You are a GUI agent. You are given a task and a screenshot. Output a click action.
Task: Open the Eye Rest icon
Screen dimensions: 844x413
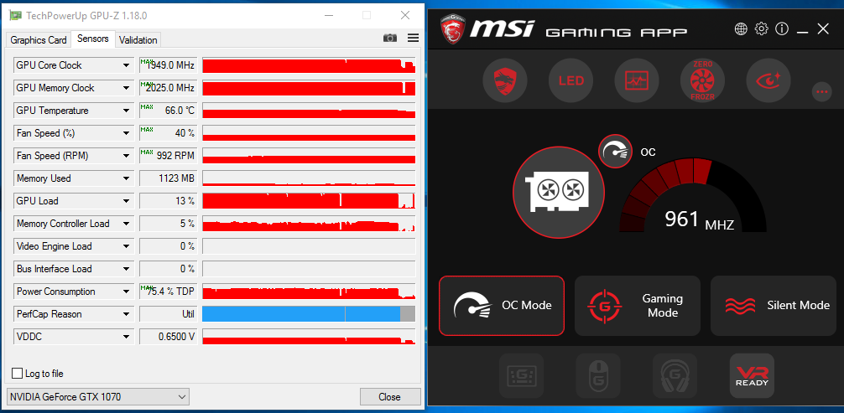click(768, 81)
